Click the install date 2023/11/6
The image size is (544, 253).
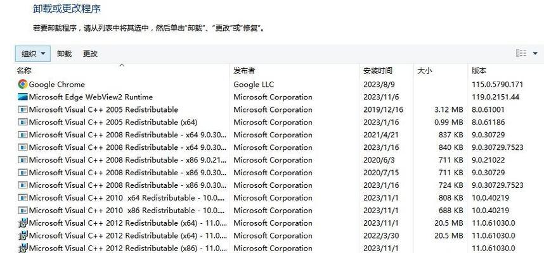(381, 97)
